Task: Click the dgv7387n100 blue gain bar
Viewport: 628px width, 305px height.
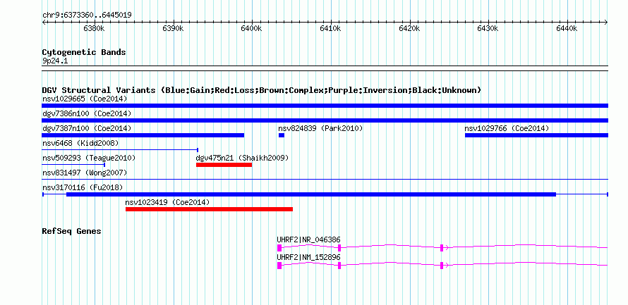Action: (x=143, y=135)
